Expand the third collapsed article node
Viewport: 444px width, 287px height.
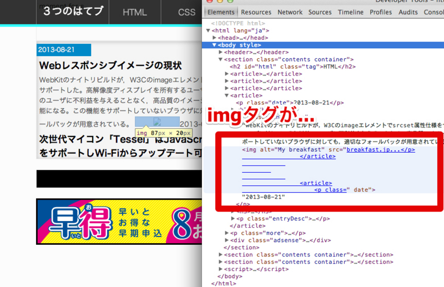[x=227, y=88]
